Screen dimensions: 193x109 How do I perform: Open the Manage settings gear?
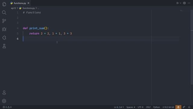4,101
